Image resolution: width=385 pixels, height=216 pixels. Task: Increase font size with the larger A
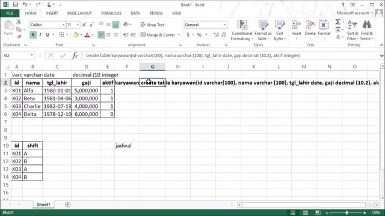(84, 25)
